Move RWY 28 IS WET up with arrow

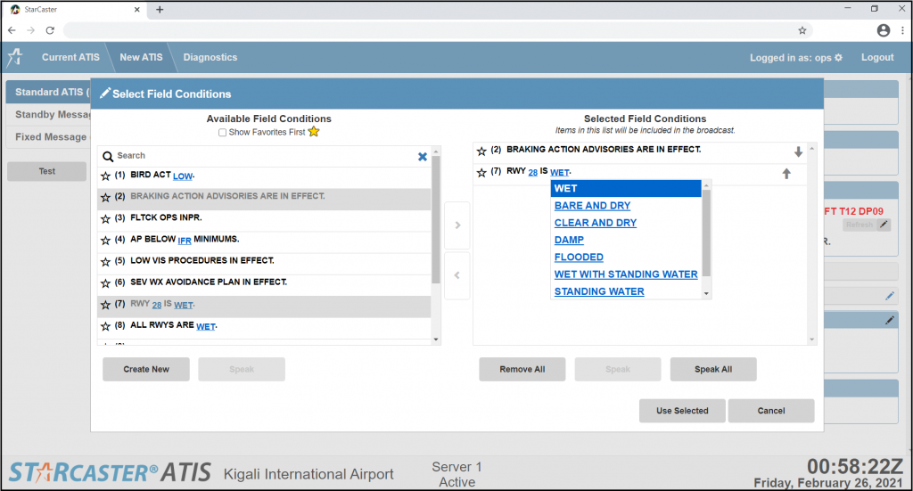pyautogui.click(x=786, y=174)
